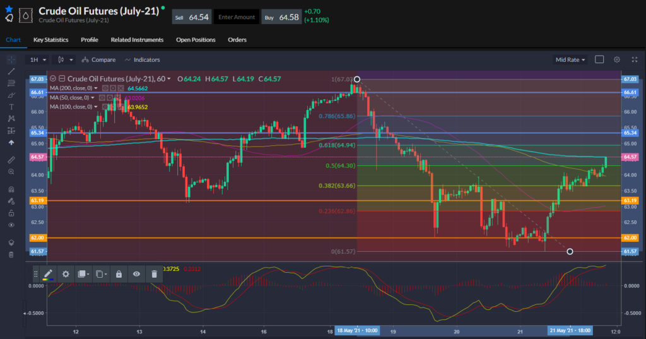Activate the zoom in magnifier tool

pyautogui.click(x=11, y=172)
